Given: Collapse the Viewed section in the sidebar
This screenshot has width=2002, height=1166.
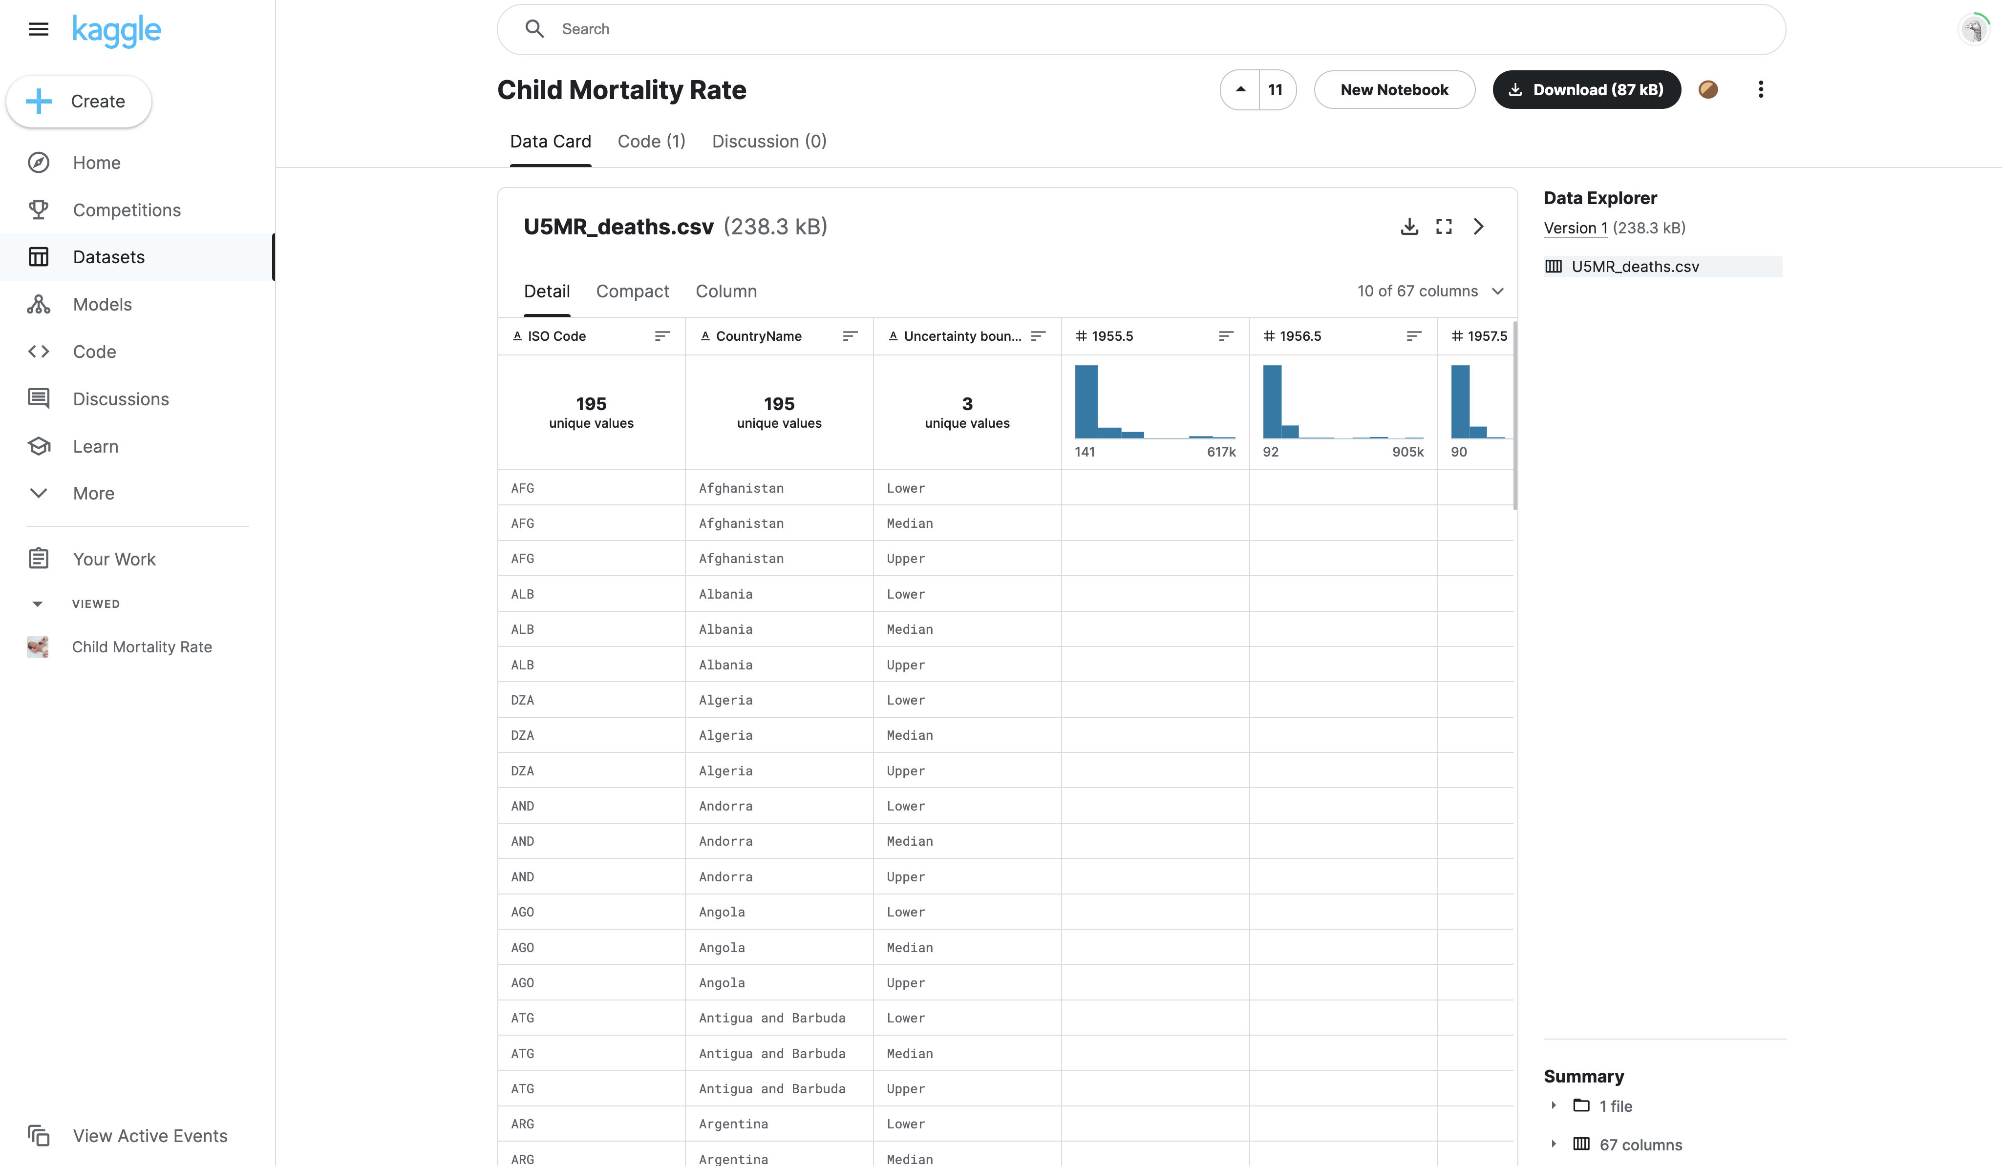Looking at the screenshot, I should tap(37, 604).
